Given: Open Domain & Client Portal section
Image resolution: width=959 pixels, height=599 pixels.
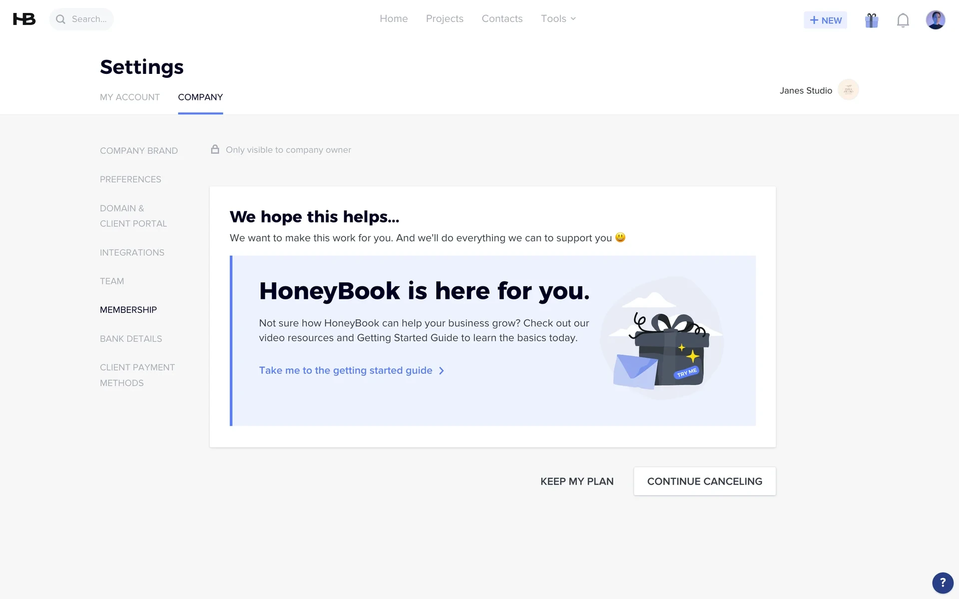Looking at the screenshot, I should click(133, 216).
